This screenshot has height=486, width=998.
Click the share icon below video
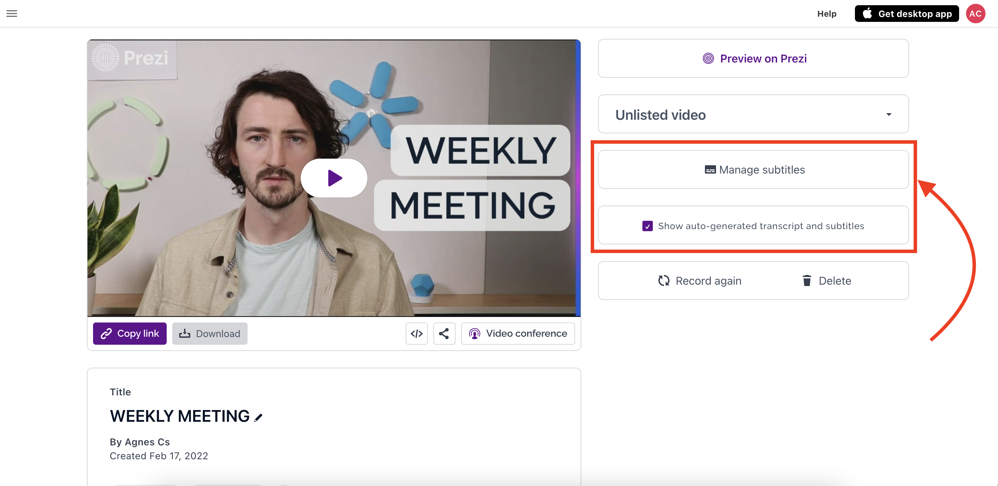coord(444,333)
